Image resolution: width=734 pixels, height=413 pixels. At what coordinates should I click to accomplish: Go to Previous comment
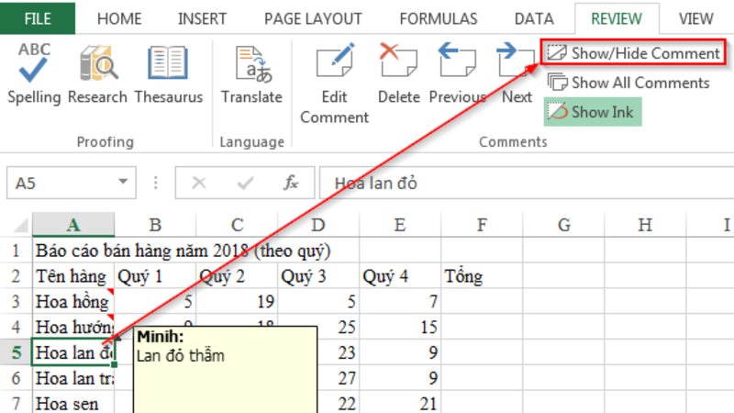click(x=457, y=73)
